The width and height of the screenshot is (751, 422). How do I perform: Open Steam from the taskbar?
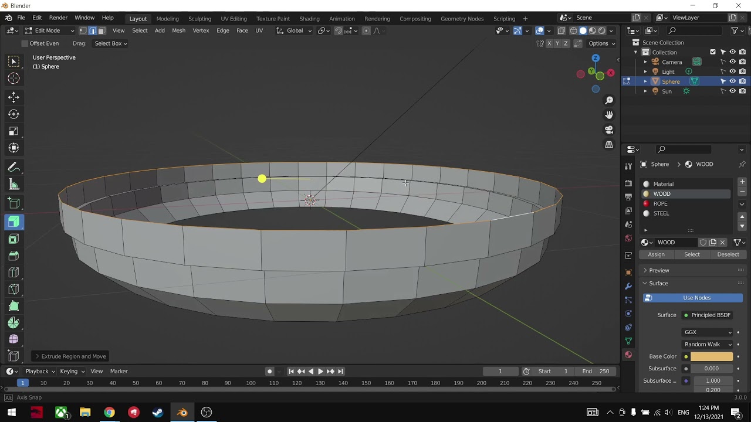click(157, 412)
